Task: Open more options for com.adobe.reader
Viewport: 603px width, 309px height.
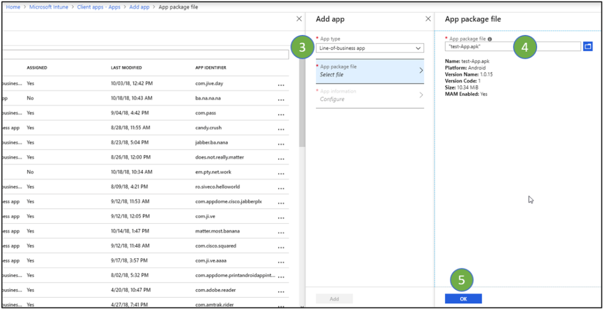Action: tap(280, 291)
